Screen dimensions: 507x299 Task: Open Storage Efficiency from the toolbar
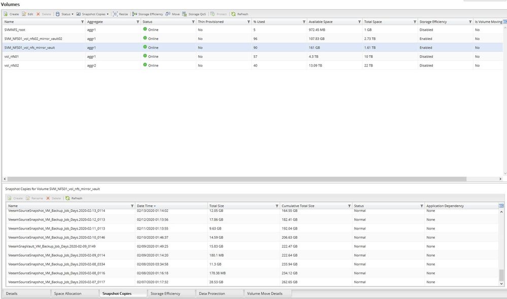(x=148, y=14)
